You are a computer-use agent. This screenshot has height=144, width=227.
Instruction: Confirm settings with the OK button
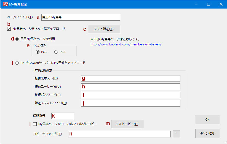tap(207, 119)
